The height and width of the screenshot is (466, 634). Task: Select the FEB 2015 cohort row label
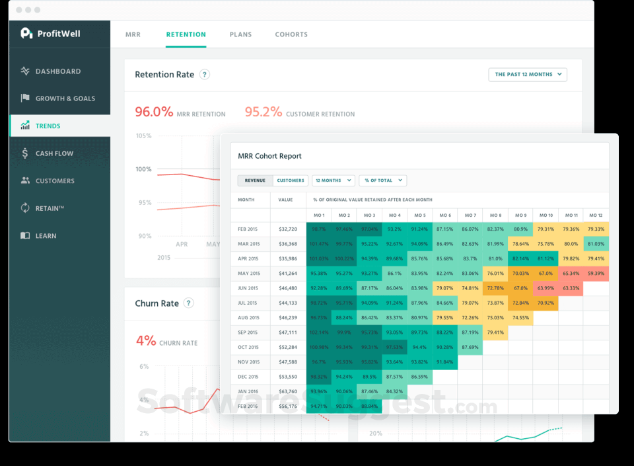248,229
